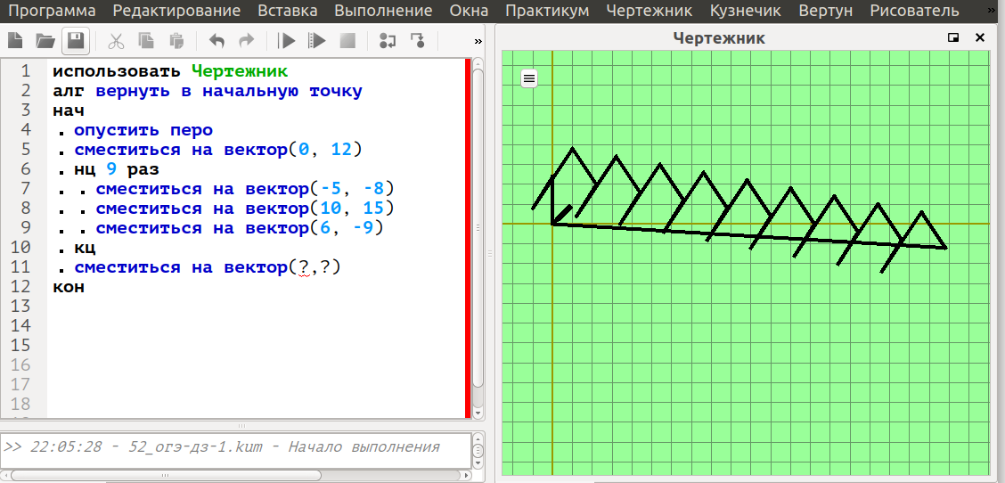Show more menu bar items chevron
This screenshot has width=1005, height=483.
click(x=993, y=11)
